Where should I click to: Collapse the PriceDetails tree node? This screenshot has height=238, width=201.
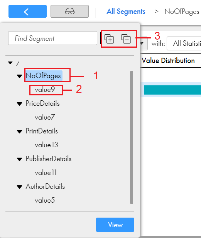pyautogui.click(x=20, y=104)
